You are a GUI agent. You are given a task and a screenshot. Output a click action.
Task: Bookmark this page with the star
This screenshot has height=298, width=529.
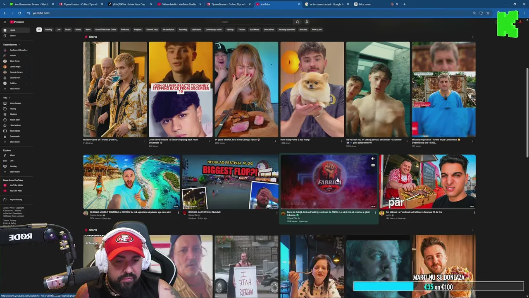(x=488, y=13)
